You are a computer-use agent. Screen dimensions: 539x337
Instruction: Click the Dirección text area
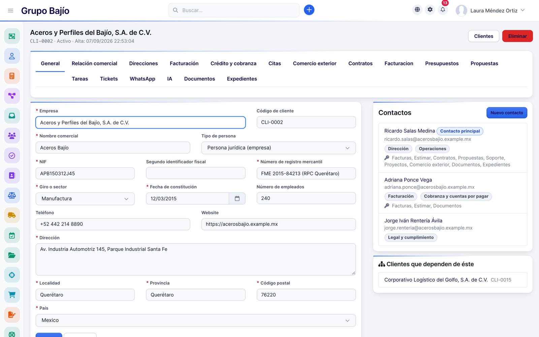click(x=196, y=259)
